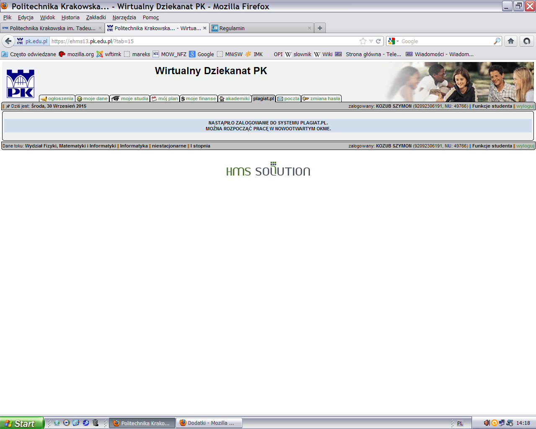Open the slownik bookmark
This screenshot has width=536, height=429.
tap(299, 54)
